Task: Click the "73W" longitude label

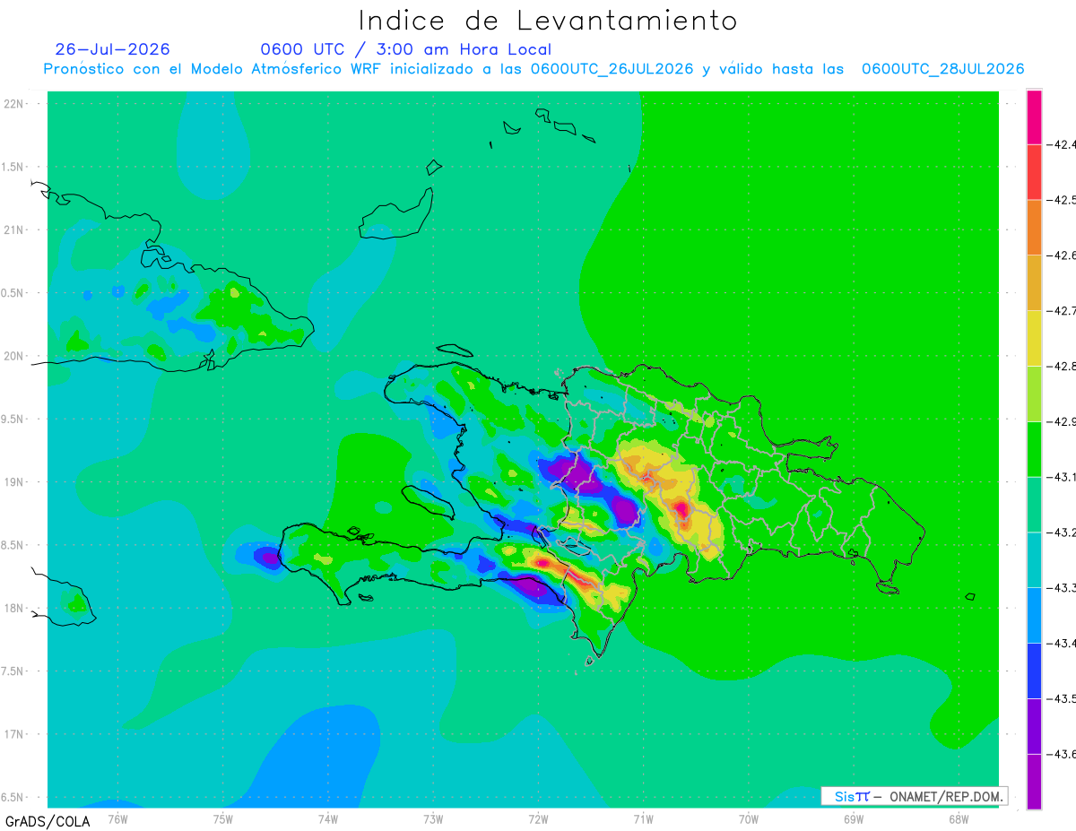Action: (x=433, y=819)
